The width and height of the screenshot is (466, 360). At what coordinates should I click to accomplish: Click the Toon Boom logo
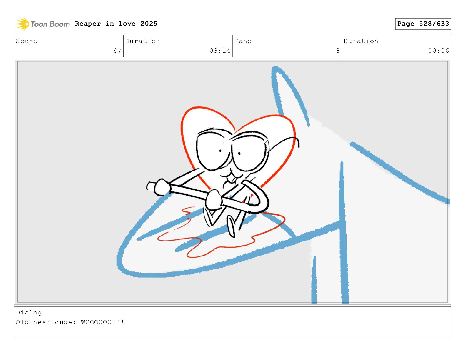(43, 24)
